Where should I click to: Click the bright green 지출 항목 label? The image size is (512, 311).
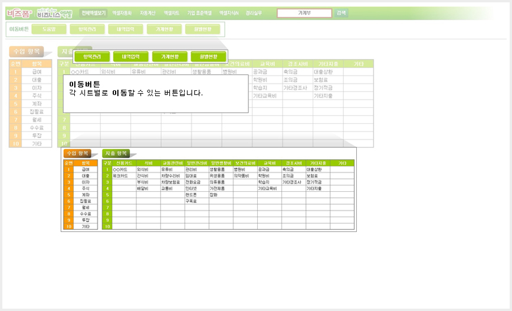pos(116,153)
